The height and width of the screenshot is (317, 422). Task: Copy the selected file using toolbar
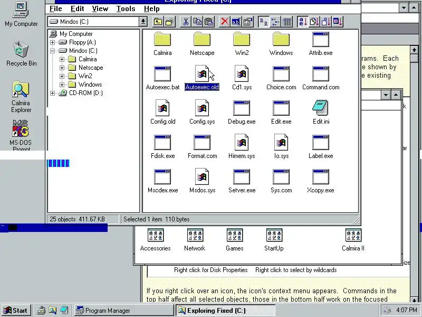pyautogui.click(x=197, y=22)
